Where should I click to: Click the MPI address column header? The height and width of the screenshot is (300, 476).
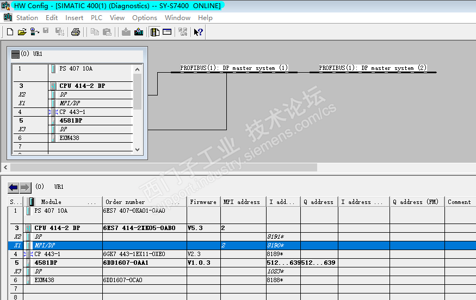(243, 202)
